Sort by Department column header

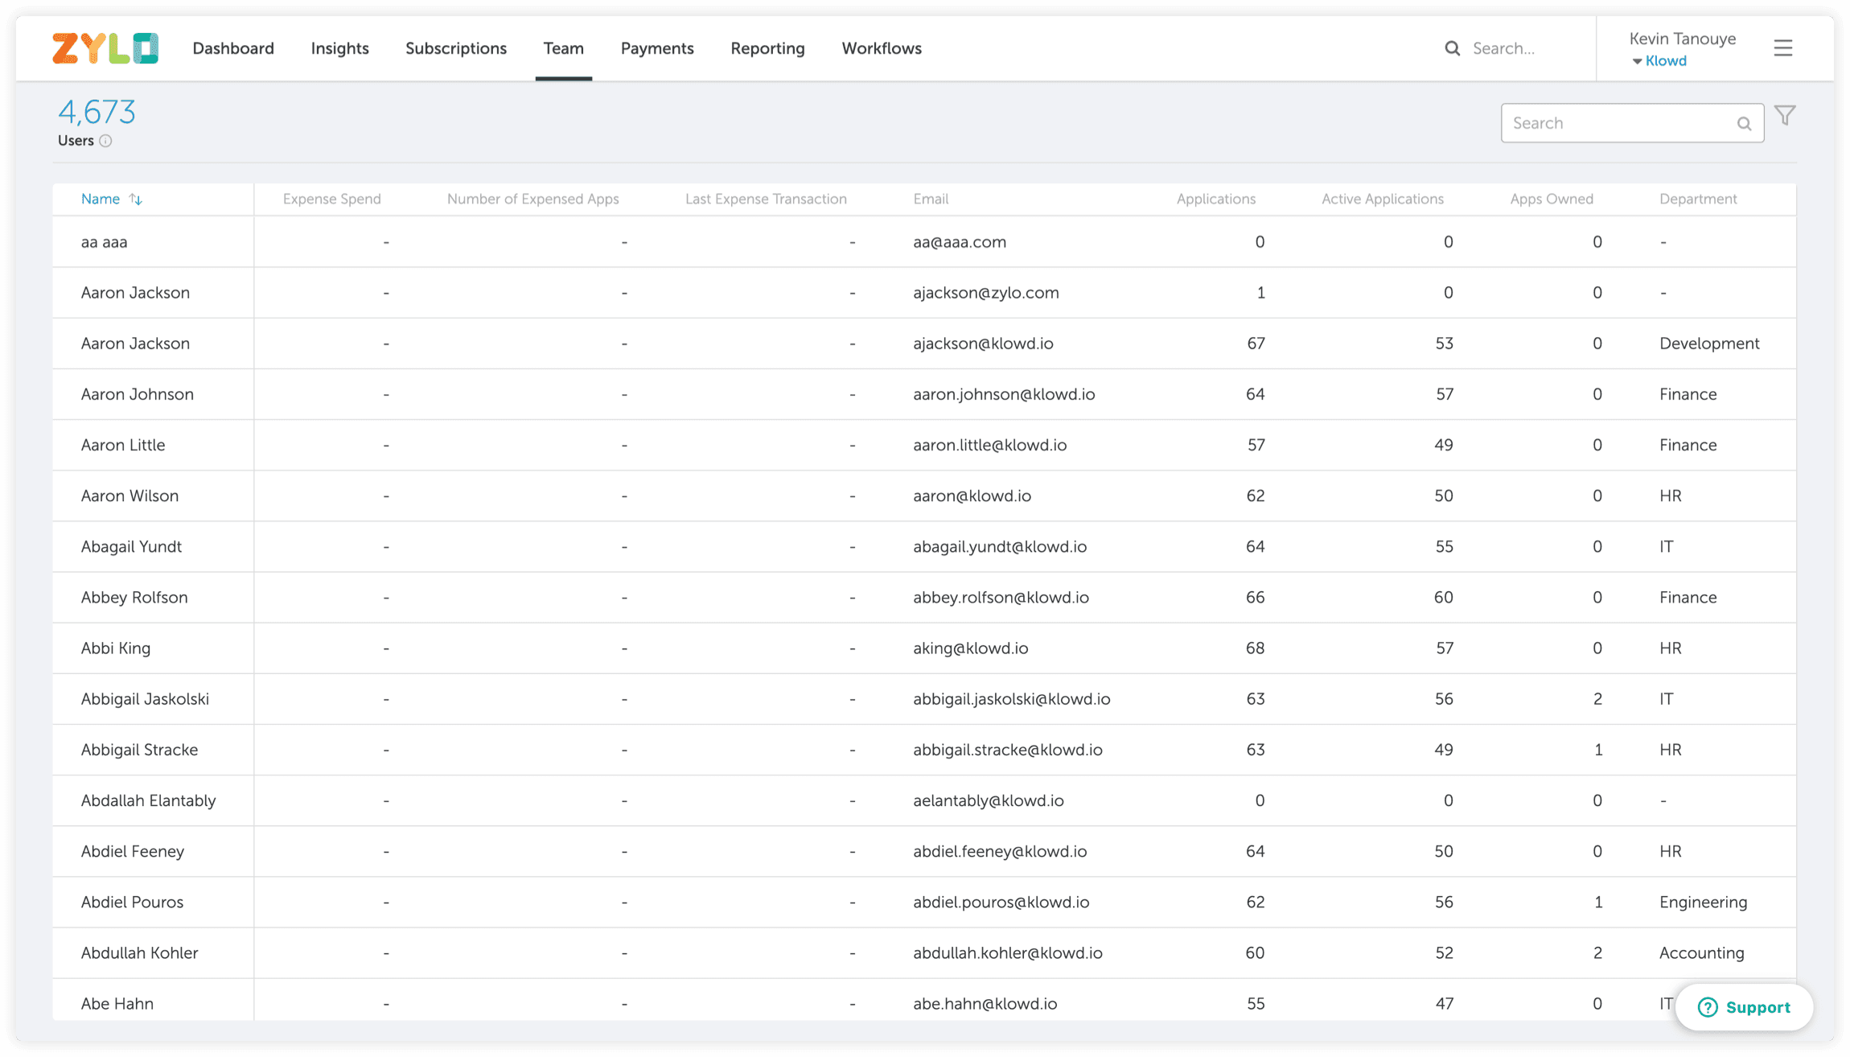pos(1698,199)
